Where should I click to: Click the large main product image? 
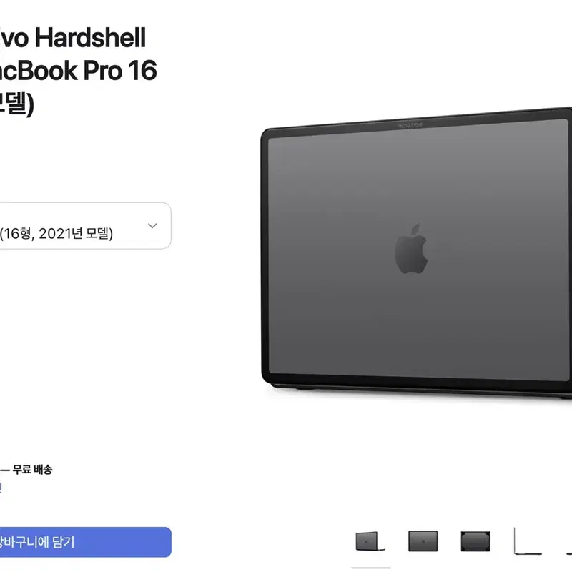[x=416, y=252]
